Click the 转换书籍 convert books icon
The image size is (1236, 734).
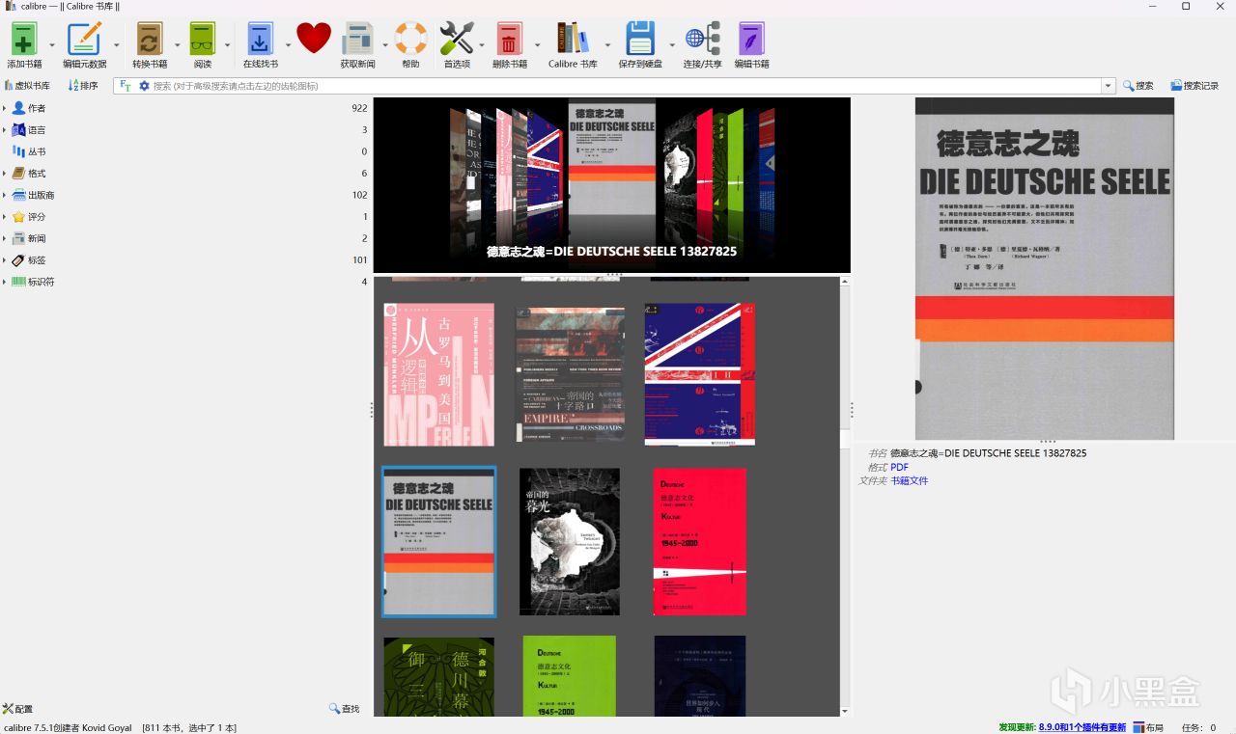(150, 39)
